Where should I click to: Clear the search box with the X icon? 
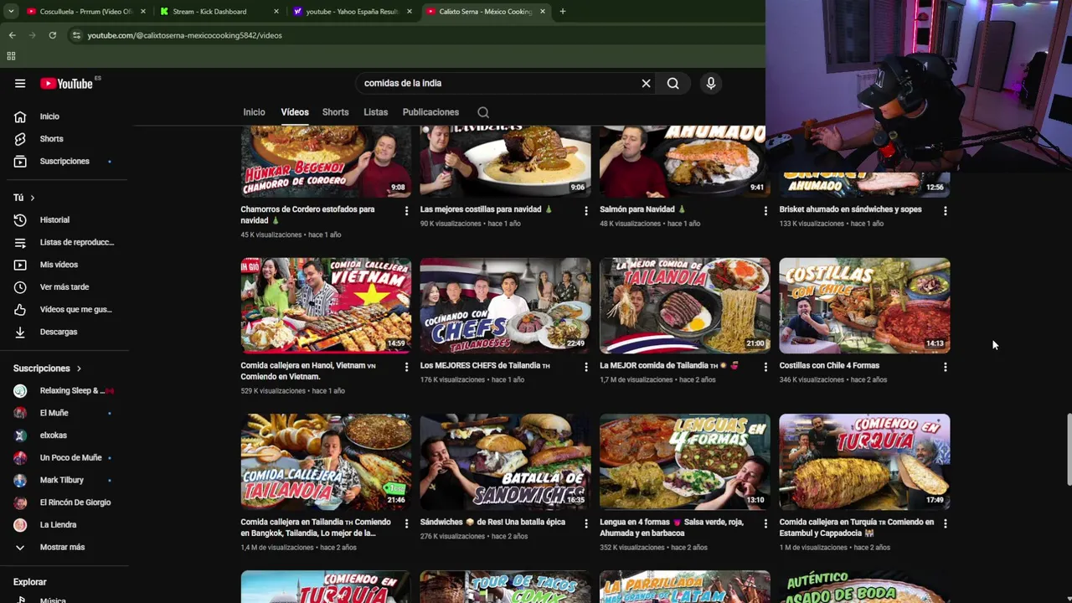coord(646,84)
